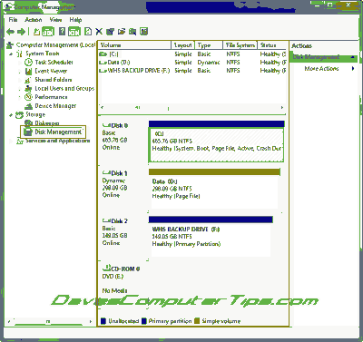
Task: Click the open folder toolbar icon
Action: tap(122, 32)
